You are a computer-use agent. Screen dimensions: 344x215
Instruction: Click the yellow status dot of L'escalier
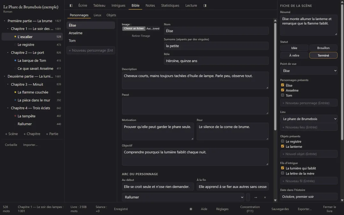[15, 37]
